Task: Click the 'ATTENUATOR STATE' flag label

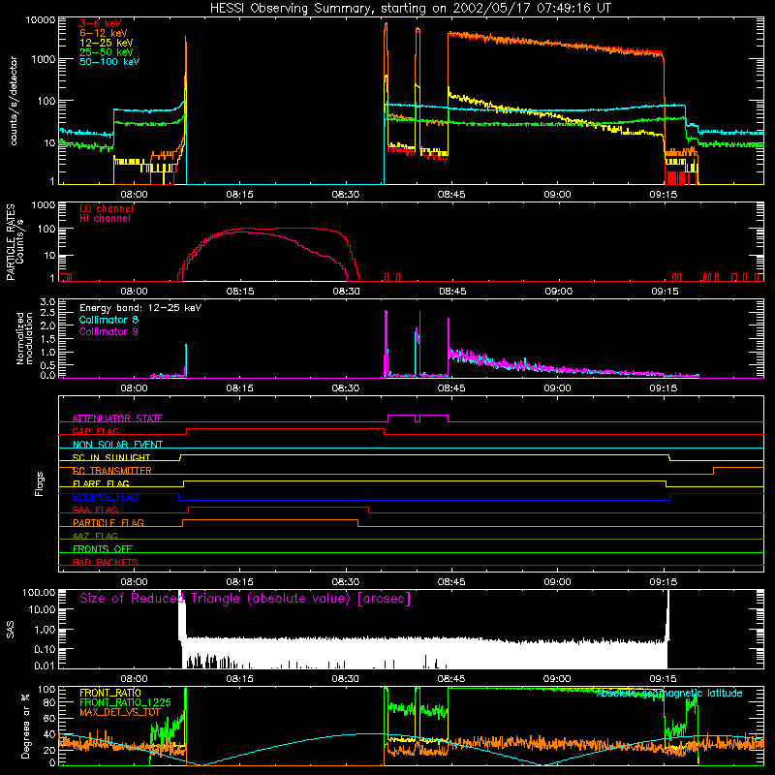Action: click(117, 418)
